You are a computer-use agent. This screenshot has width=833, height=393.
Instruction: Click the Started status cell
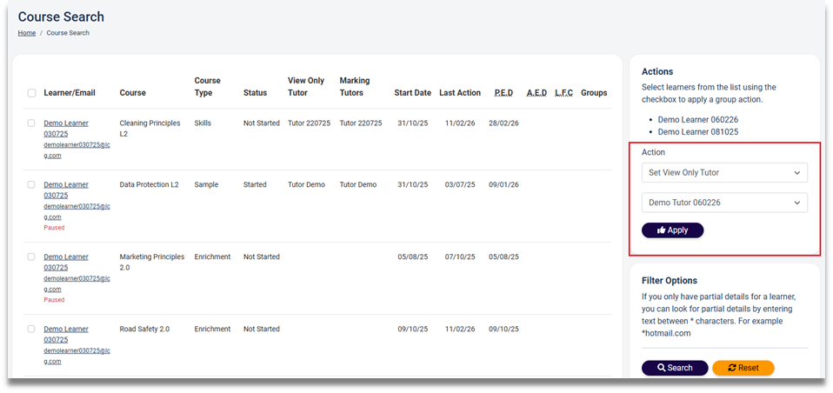[x=255, y=185]
